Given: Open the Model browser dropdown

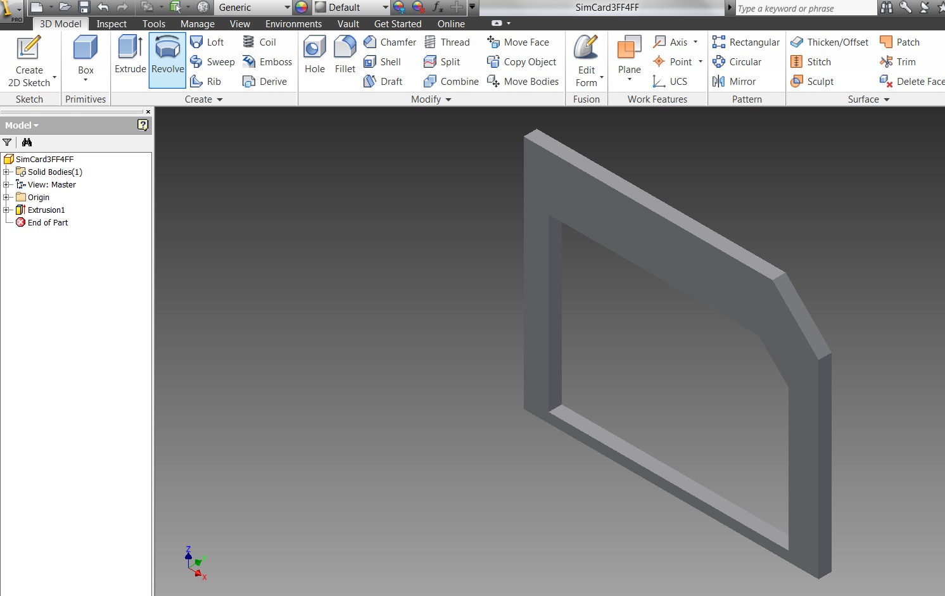Looking at the screenshot, I should pyautogui.click(x=22, y=125).
